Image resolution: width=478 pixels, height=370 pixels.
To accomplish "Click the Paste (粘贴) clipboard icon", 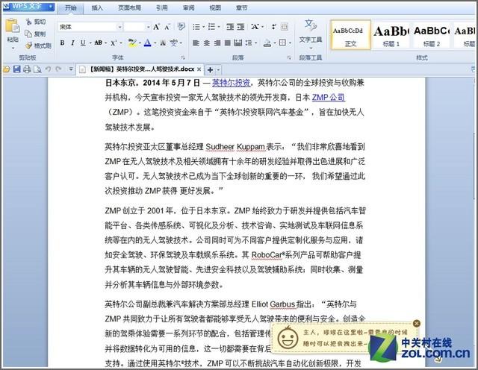I will coord(13,26).
